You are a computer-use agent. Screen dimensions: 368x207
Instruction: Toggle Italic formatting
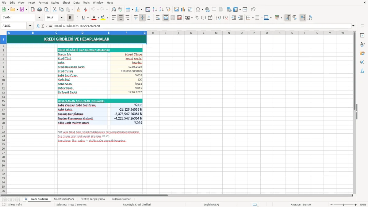coord(77,18)
